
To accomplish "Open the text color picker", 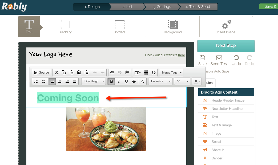I will coord(197,82).
